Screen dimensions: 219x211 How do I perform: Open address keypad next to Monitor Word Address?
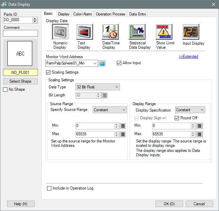[x=102, y=63]
